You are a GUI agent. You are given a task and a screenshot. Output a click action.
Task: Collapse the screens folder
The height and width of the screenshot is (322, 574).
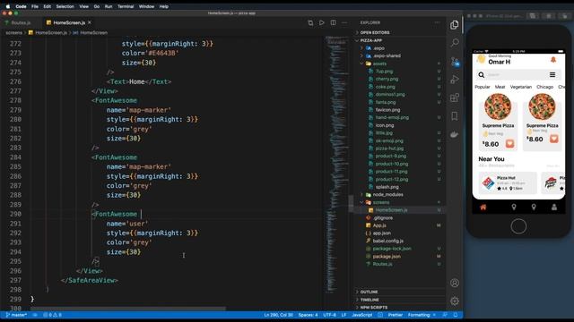(x=381, y=202)
